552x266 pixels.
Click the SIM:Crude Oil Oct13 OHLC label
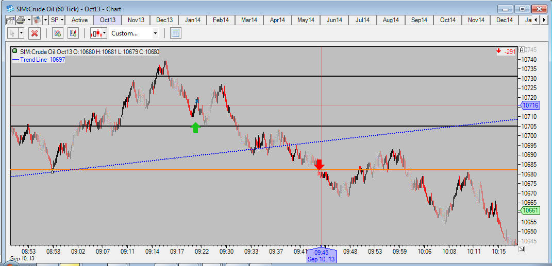tap(90, 52)
